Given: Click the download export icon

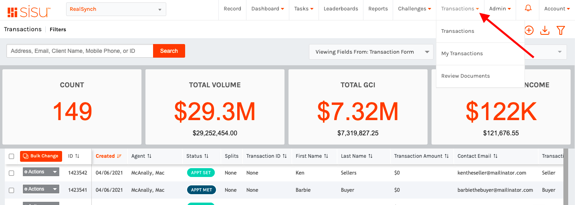Looking at the screenshot, I should [545, 30].
